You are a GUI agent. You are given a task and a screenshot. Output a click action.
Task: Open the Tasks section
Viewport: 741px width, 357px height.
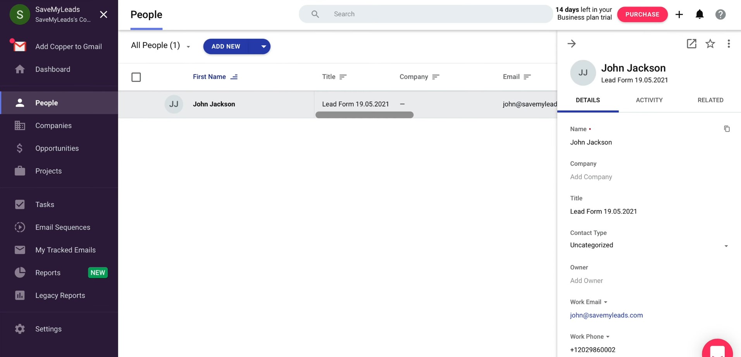60,204
